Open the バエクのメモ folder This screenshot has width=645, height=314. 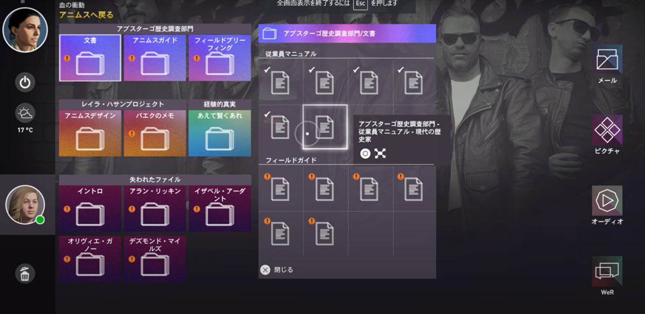point(155,133)
